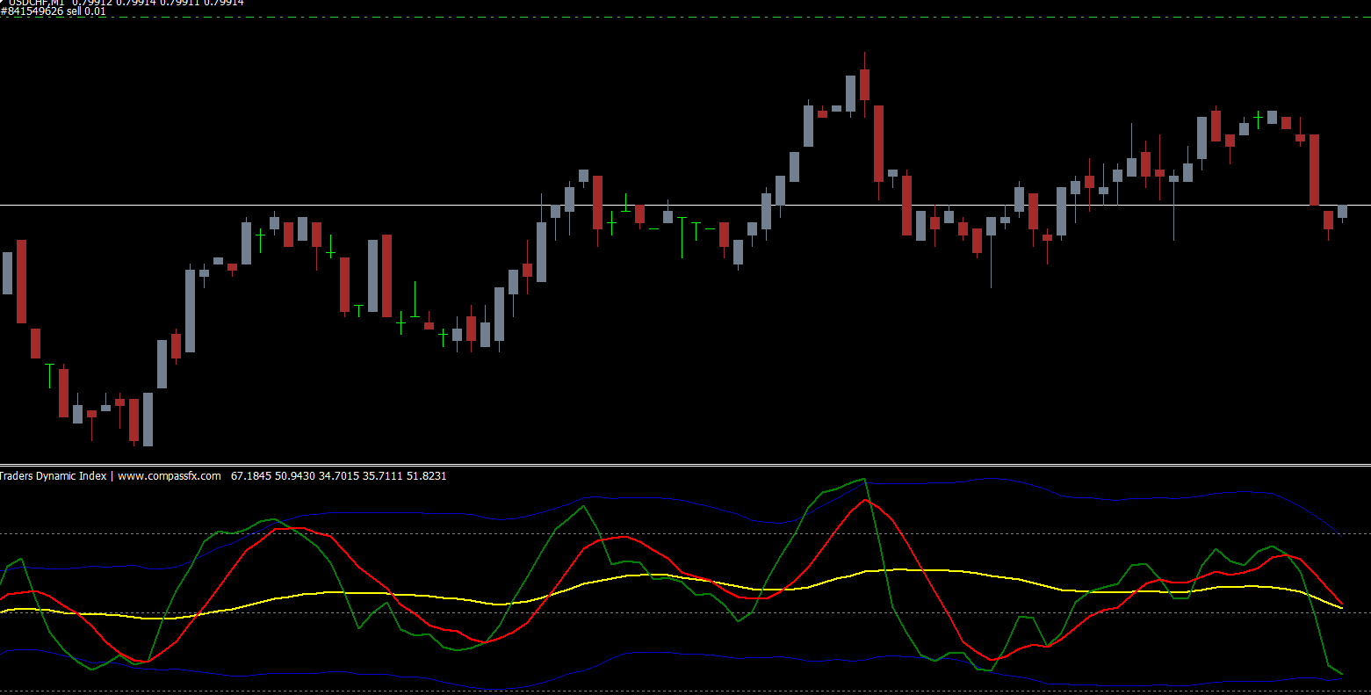Click the Traders Dynamic Index indicator title
1371x695 pixels.
click(54, 476)
